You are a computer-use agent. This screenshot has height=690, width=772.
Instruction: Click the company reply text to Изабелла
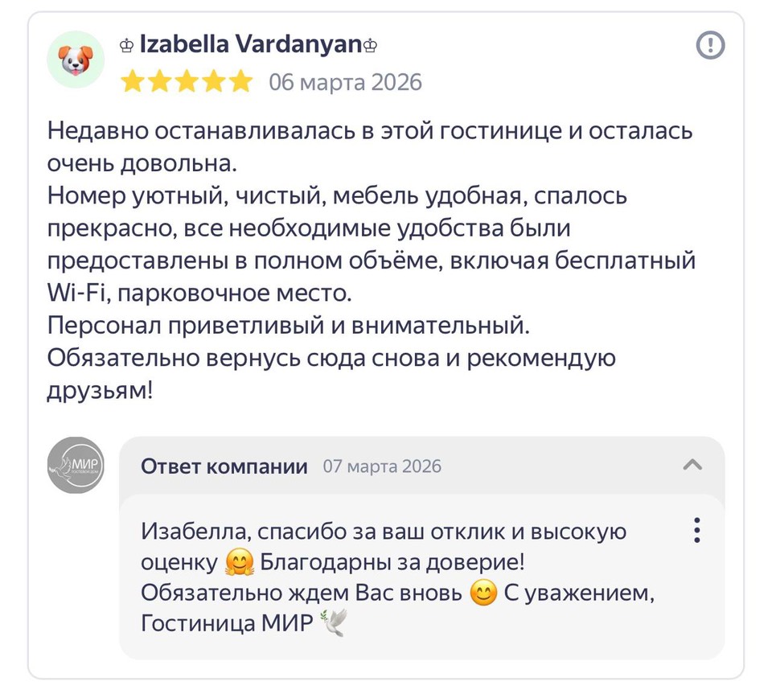pos(394,577)
